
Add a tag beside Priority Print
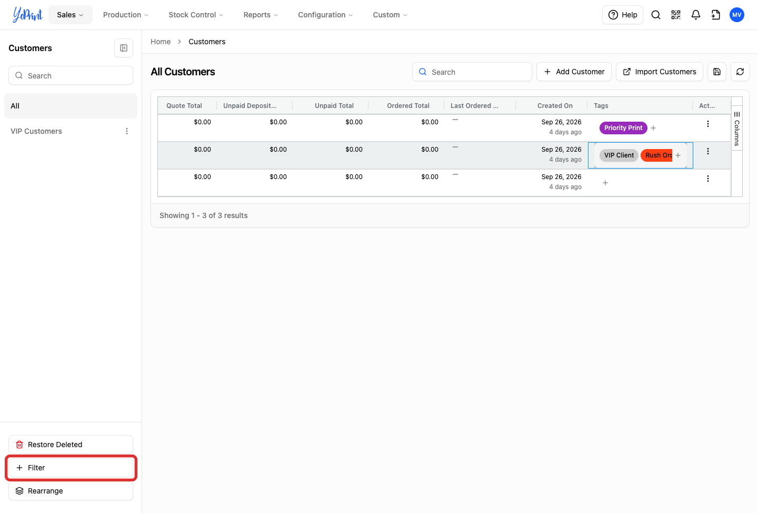pyautogui.click(x=653, y=128)
